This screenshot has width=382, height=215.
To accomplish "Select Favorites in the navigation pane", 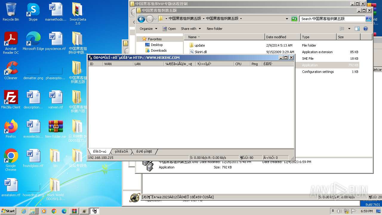I will (x=155, y=39).
